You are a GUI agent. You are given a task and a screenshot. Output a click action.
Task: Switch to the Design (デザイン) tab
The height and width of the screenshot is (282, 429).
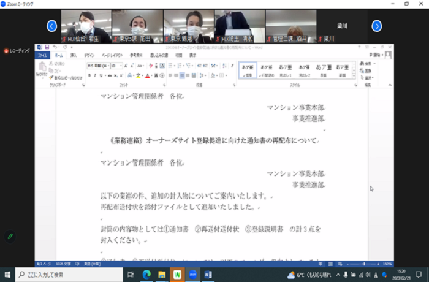(89, 55)
